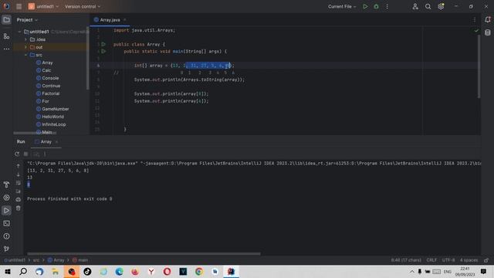Screen dimensions: 494x278
Task: Open Git version control tool window
Action: tap(6, 249)
